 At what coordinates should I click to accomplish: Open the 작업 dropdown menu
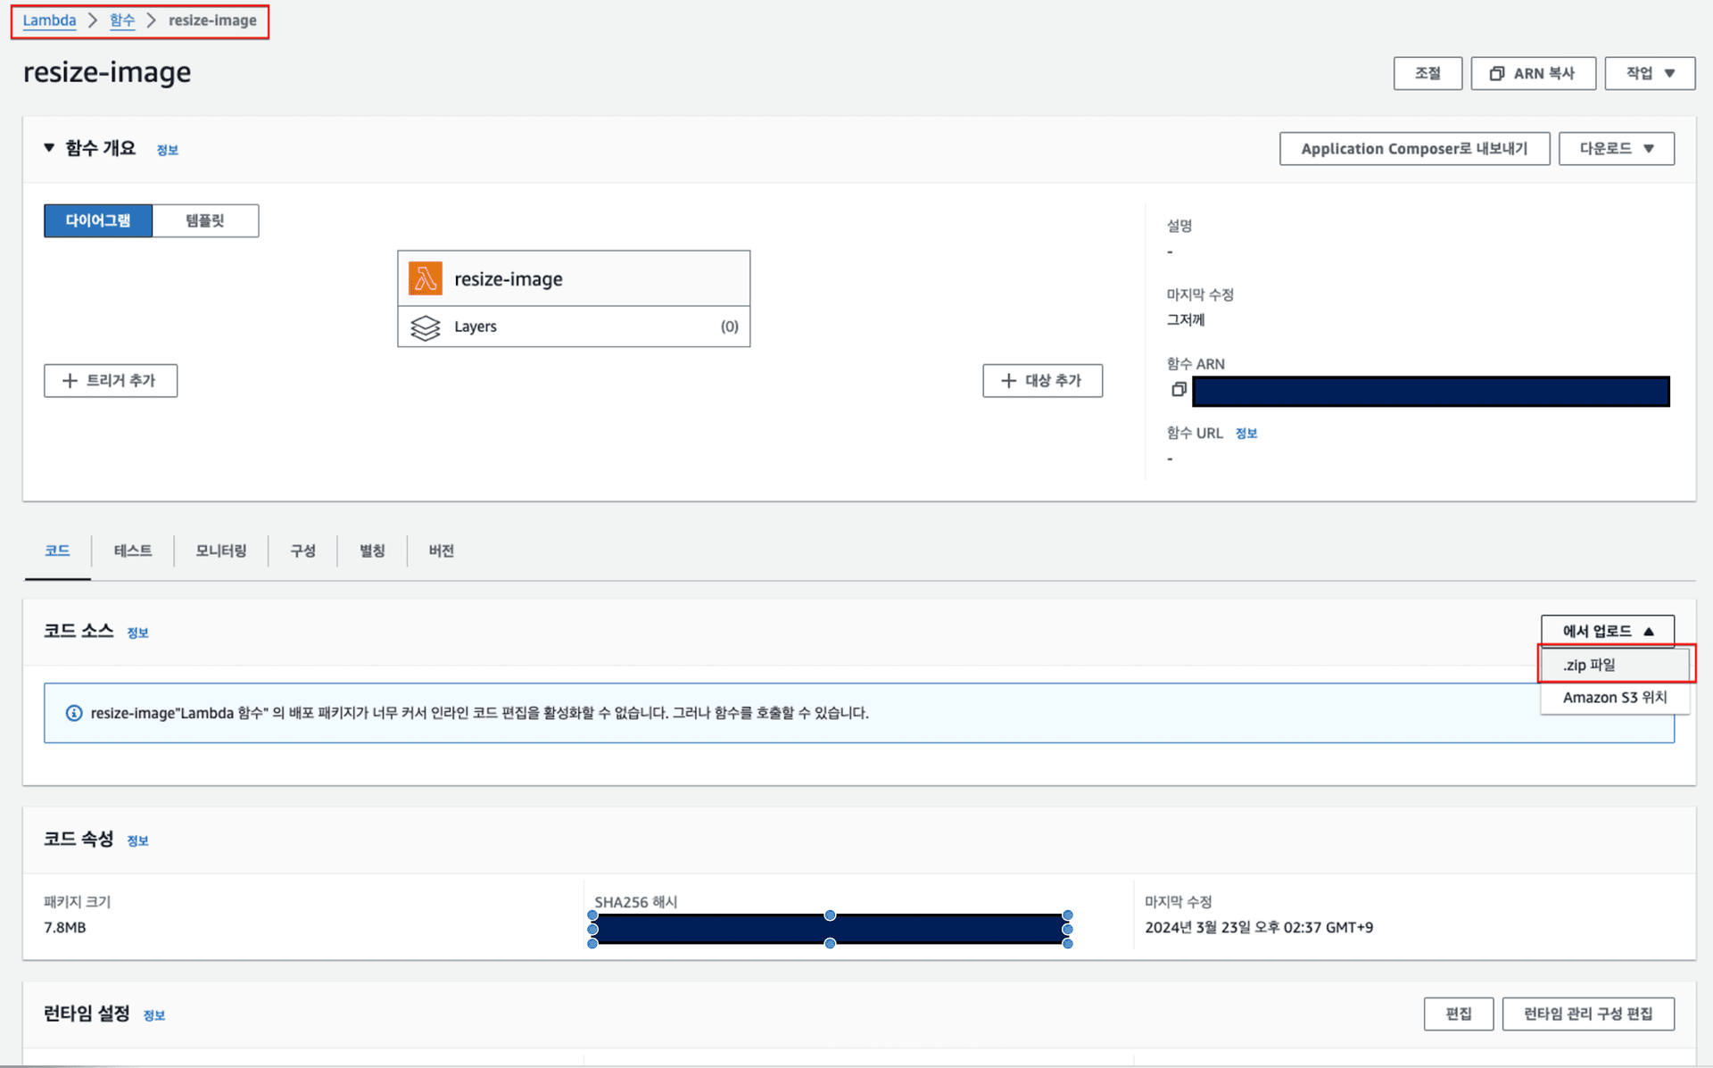[1649, 73]
